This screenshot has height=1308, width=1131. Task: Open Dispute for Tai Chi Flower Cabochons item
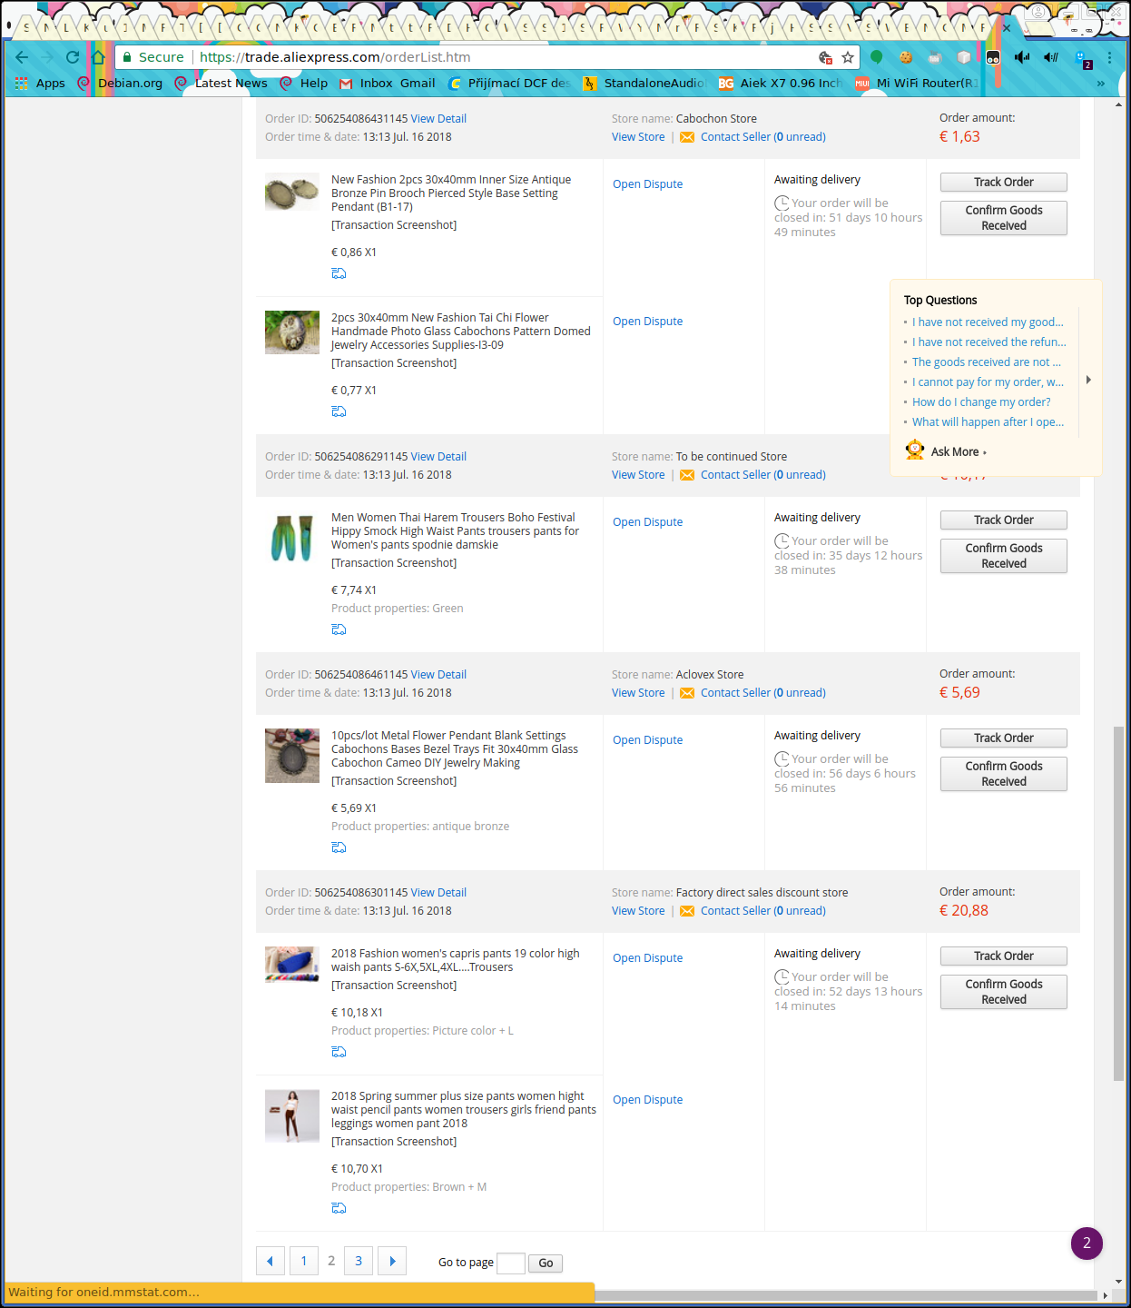click(647, 322)
